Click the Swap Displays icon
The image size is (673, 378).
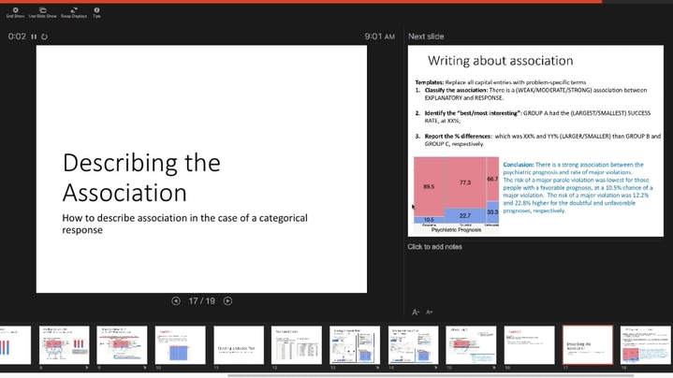pos(73,11)
